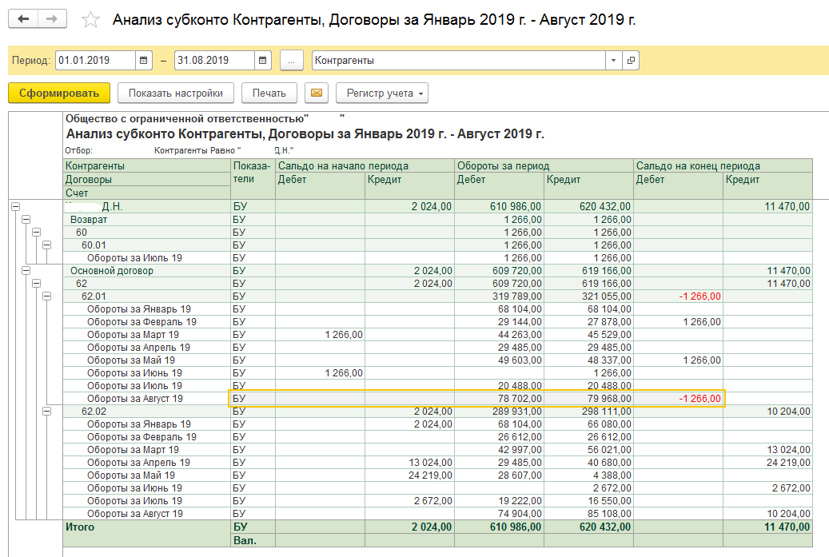Screen dimensions: 829x557
Task: Go back with the left arrow button
Action: click(x=23, y=19)
